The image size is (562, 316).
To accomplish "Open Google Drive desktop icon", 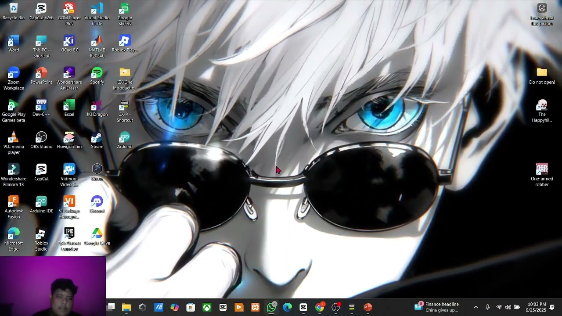I will pos(97,237).
